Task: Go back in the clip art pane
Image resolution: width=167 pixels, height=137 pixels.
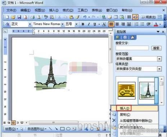Action: [118, 37]
